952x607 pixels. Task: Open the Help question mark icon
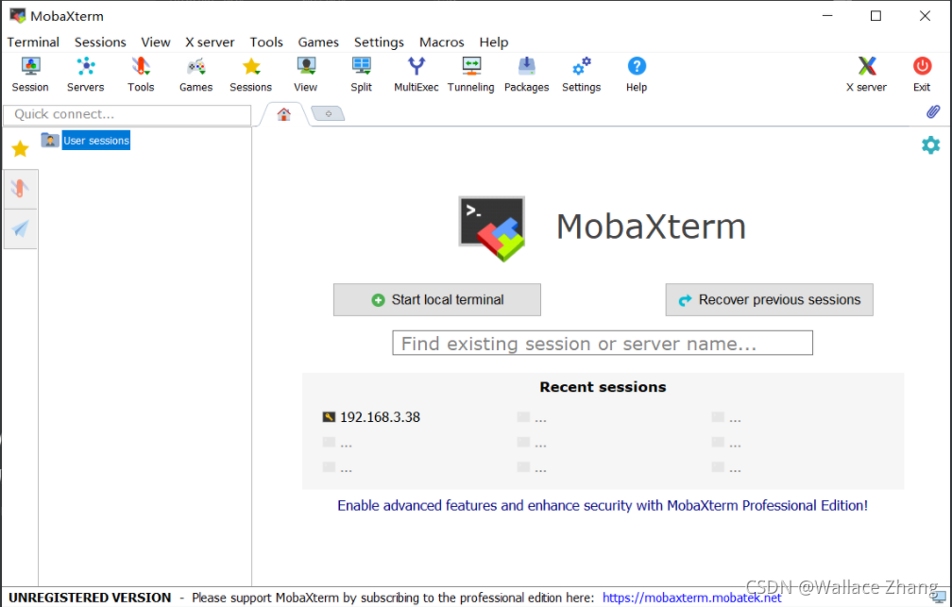[637, 65]
